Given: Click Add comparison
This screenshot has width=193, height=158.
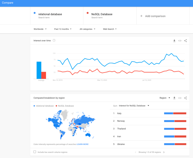Looking at the screenshot, I should (153, 16).
